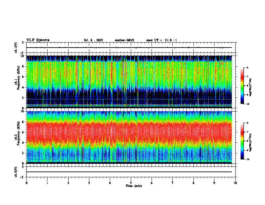
Task: Click the "station=MOS" label
Action: click(124, 40)
